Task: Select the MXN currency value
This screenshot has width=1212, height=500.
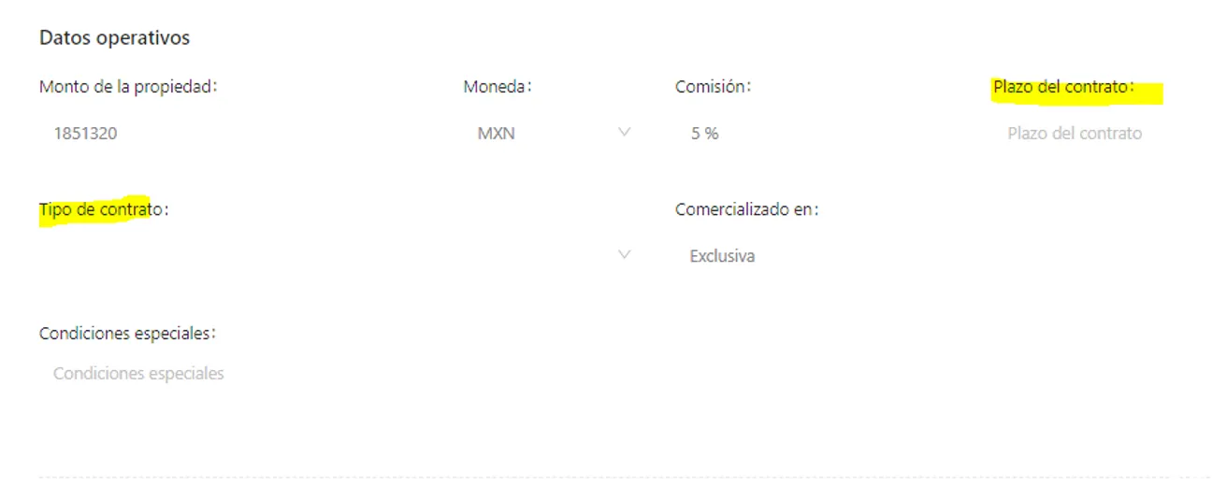Action: coord(497,134)
